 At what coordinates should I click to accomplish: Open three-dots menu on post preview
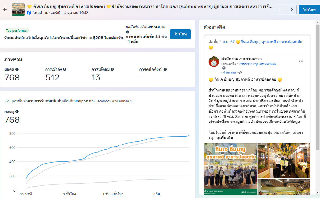(301, 61)
